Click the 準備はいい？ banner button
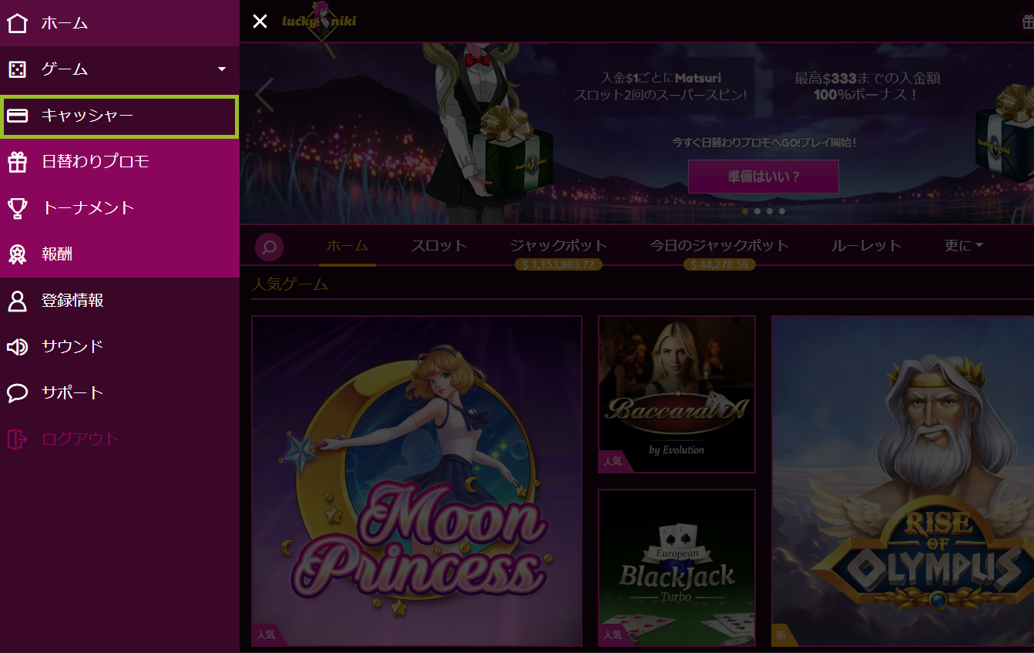Viewport: 1034px width, 653px height. [x=764, y=177]
